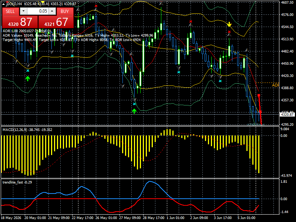Screen dimensions: 296x222
Task: Select the red square handle on the red line
Action: (259, 95)
